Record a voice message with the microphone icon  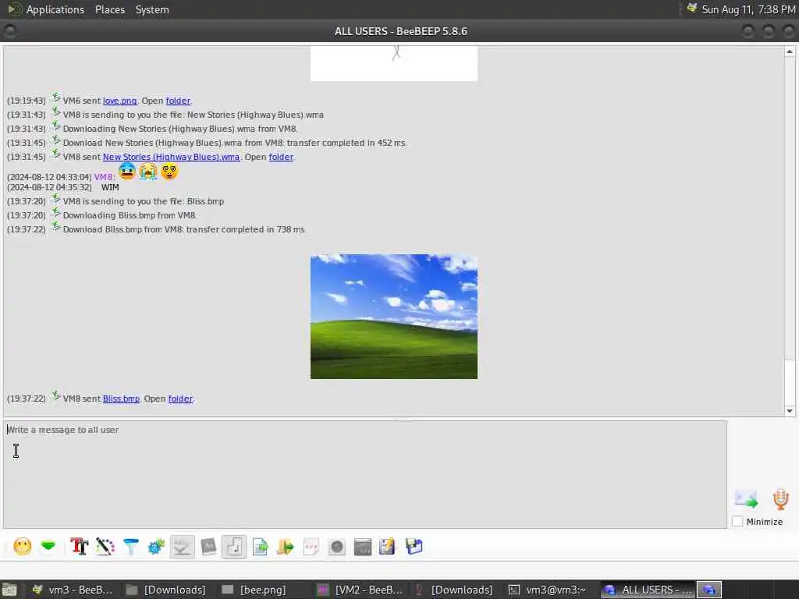pos(780,499)
